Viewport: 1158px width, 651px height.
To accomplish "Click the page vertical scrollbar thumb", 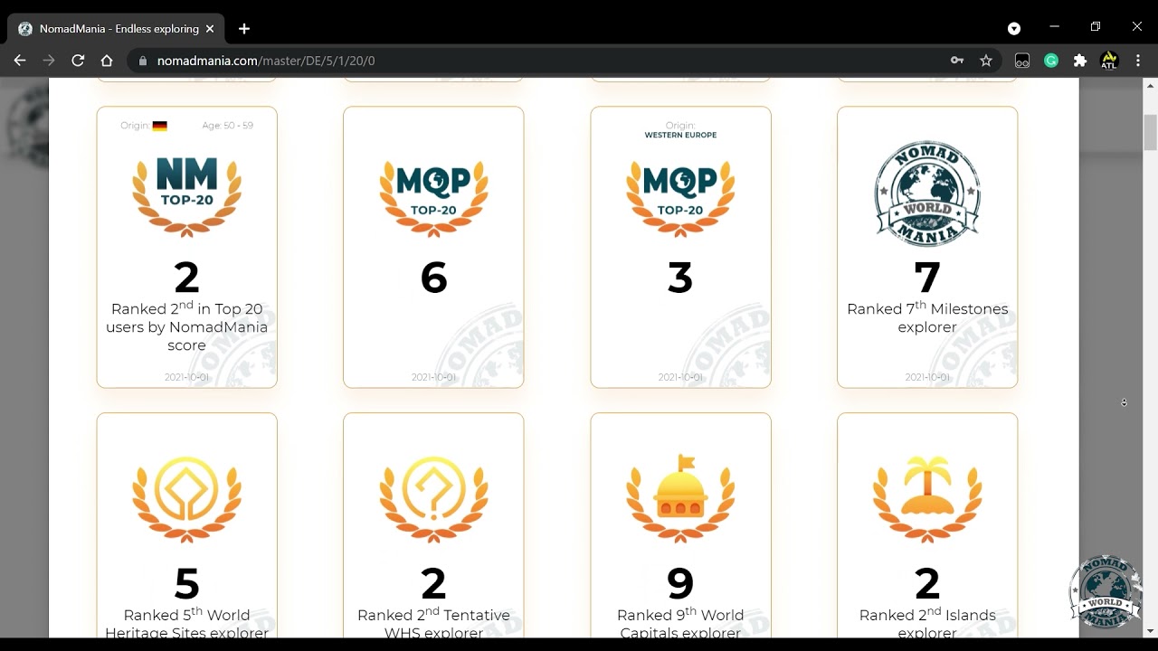I will coord(1151,133).
